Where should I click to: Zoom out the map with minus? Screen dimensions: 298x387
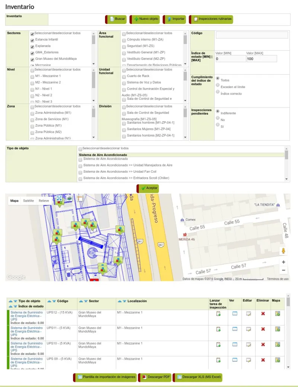coord(283,270)
